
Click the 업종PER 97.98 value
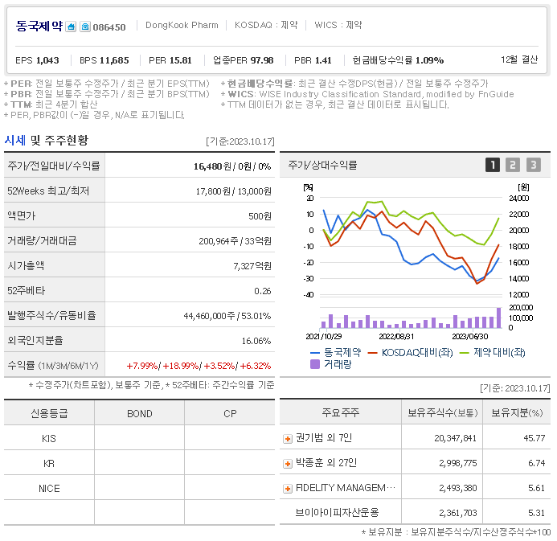click(x=262, y=60)
